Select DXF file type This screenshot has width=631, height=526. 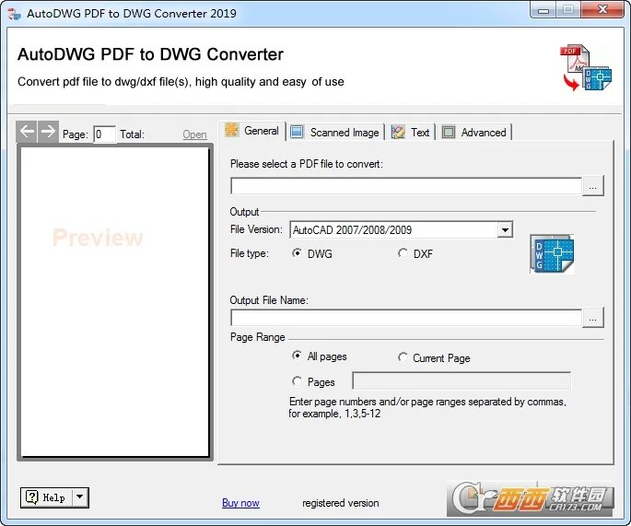pos(403,253)
